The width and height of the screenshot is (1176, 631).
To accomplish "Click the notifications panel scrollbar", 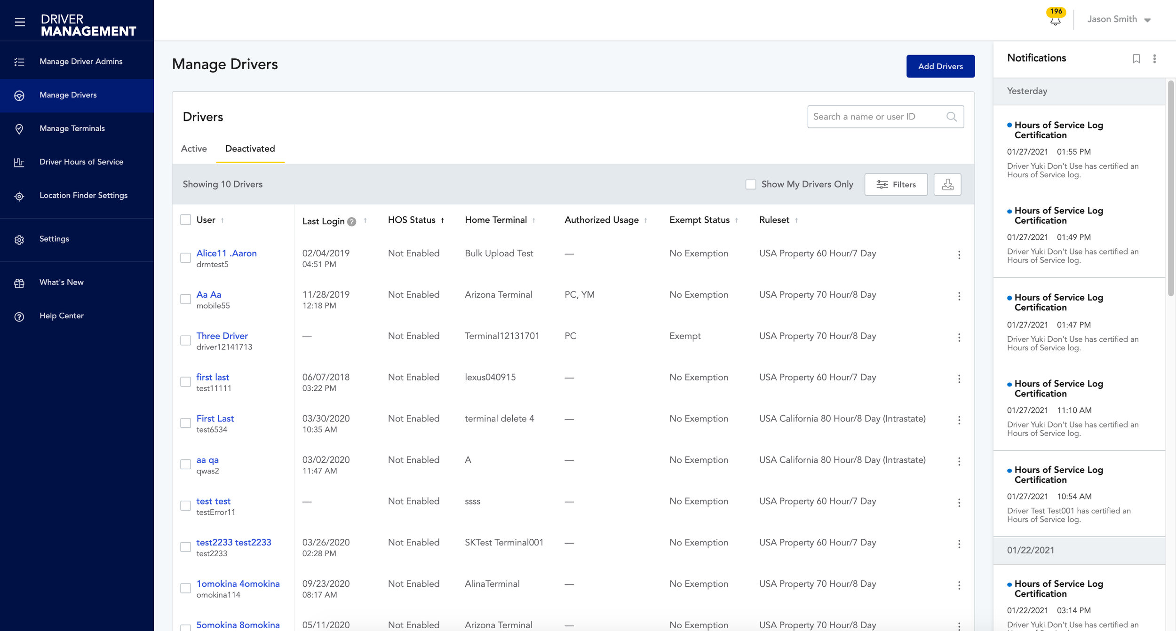I will 1171,188.
